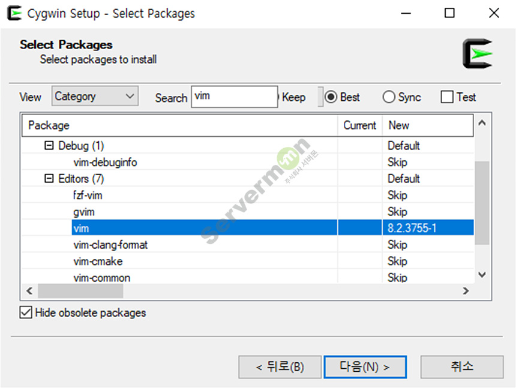Click the Current column header
The height and width of the screenshot is (388, 516).
360,125
